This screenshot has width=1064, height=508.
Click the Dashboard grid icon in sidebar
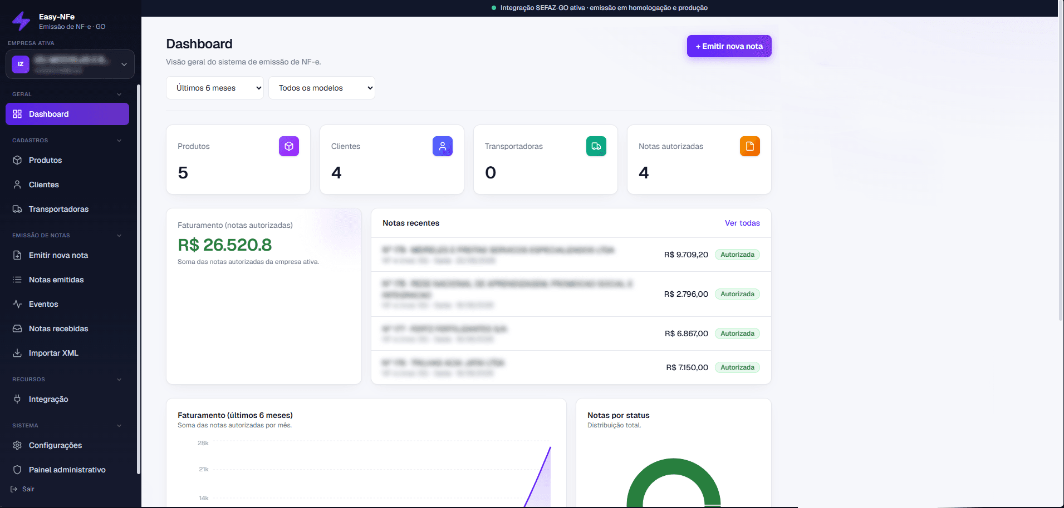click(x=17, y=114)
